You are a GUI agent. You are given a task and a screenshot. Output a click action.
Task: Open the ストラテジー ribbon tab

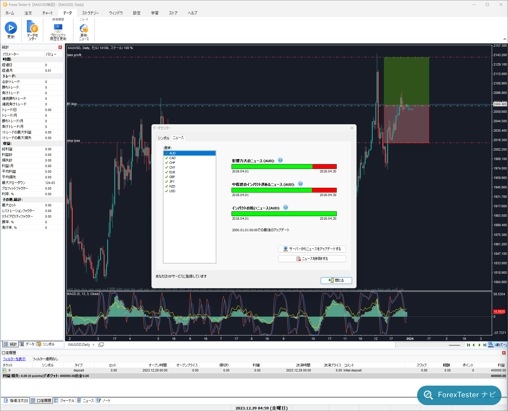[90, 13]
